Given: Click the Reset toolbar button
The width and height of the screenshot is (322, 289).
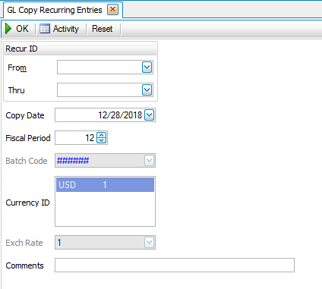Looking at the screenshot, I should point(103,29).
